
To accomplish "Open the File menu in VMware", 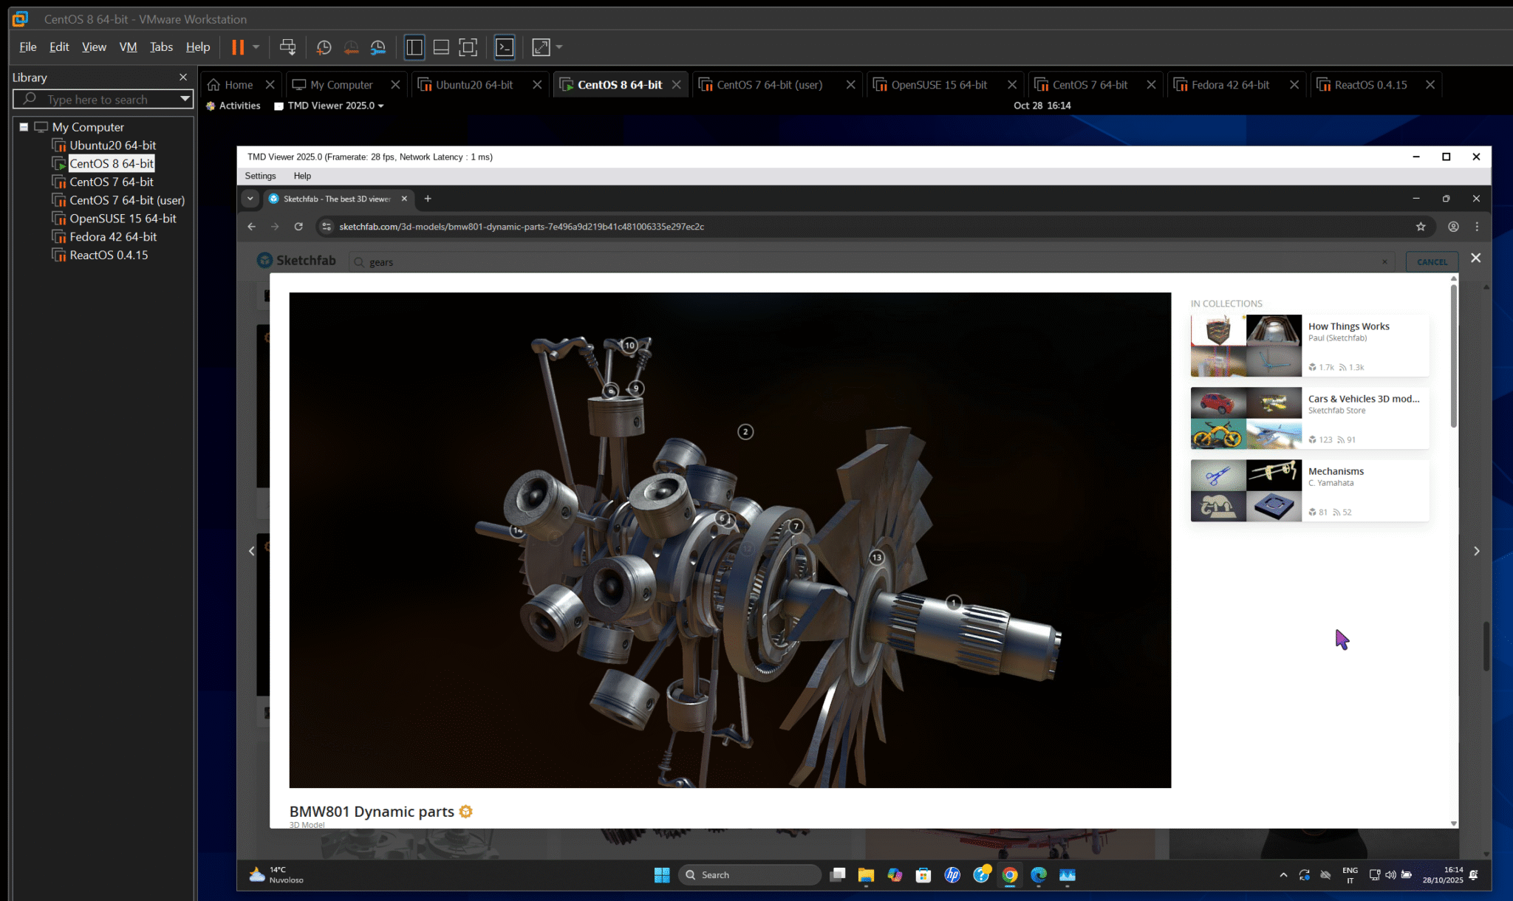I will [28, 47].
